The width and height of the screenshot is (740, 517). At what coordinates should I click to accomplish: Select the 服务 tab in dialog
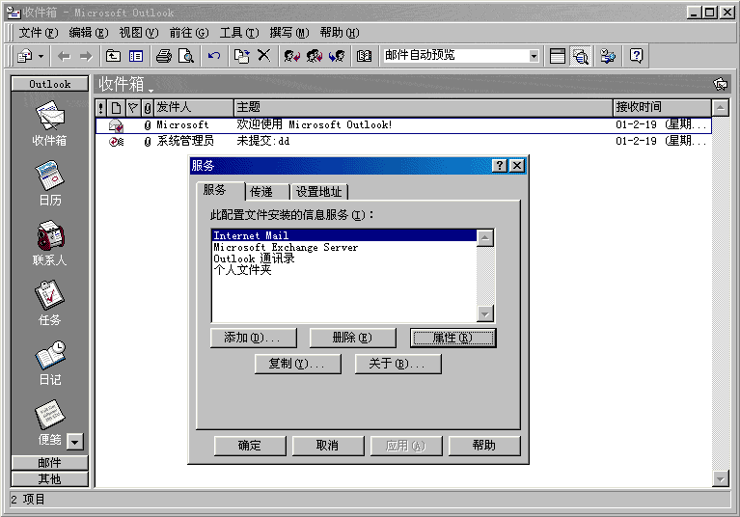[x=220, y=191]
